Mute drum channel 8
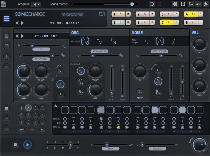This screenshot has height=156, width=210. [201, 22]
